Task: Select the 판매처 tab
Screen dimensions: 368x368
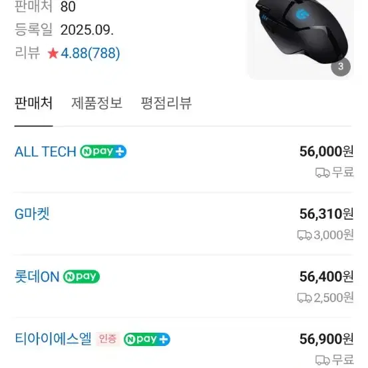Action: tap(33, 103)
